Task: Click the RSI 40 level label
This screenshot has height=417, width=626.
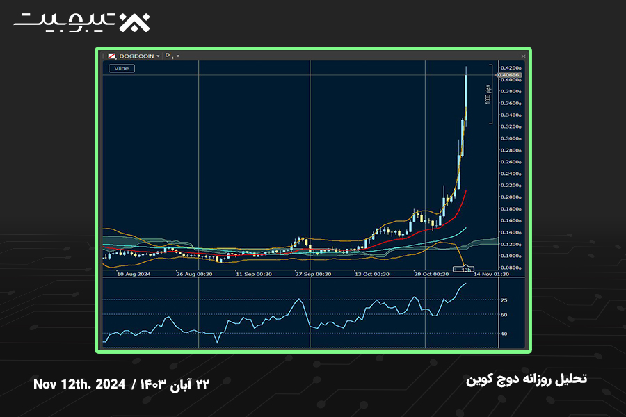Action: pyautogui.click(x=504, y=334)
